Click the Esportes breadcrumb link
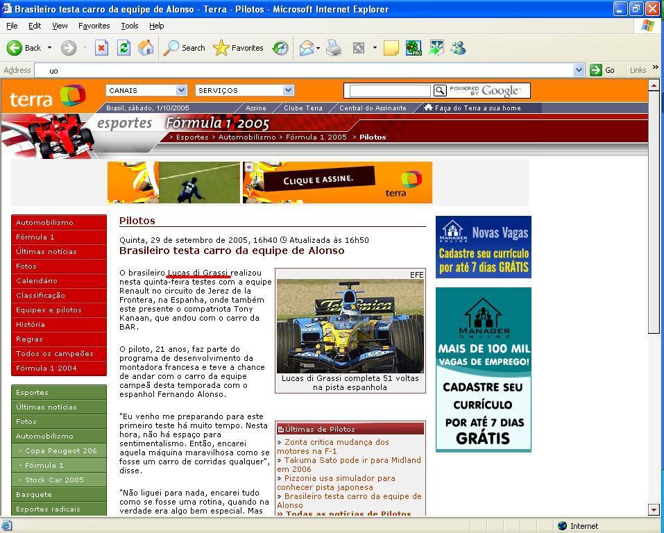Viewport: 664px width, 533px height. [192, 137]
